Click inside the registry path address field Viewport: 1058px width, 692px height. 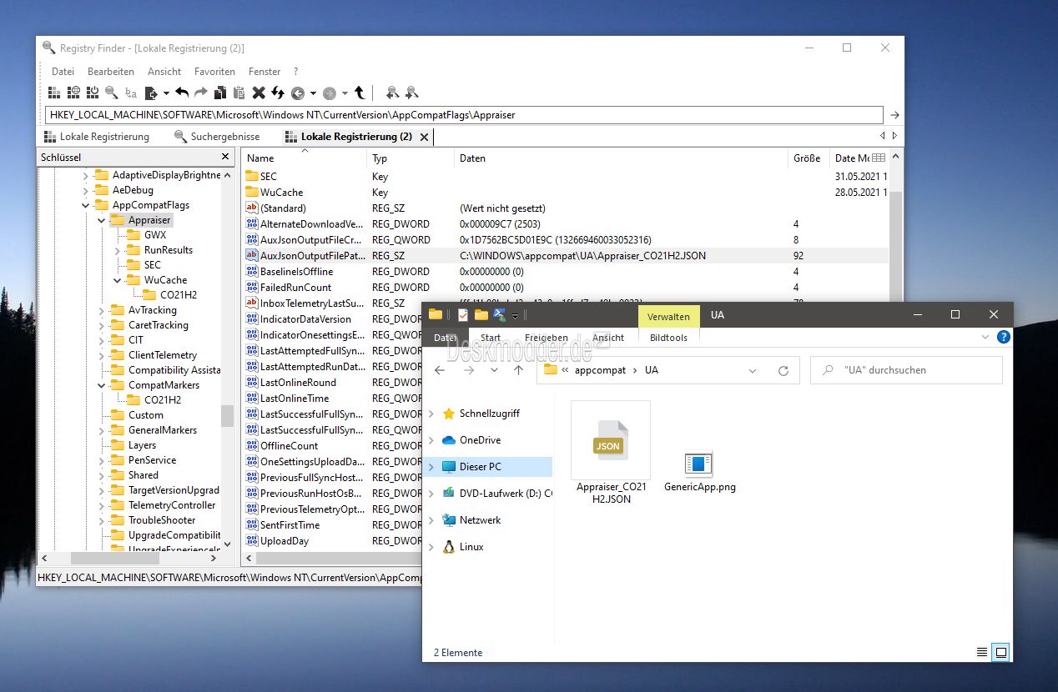click(464, 115)
